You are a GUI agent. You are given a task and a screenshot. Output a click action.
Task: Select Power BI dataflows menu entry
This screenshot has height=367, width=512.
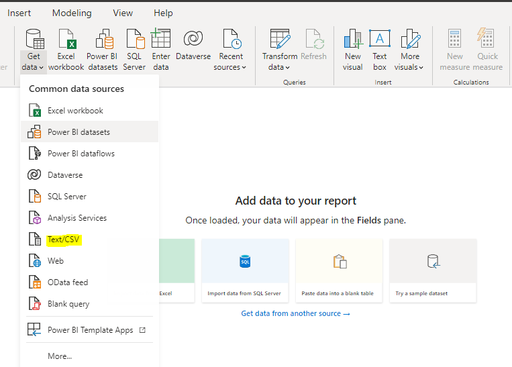point(89,153)
